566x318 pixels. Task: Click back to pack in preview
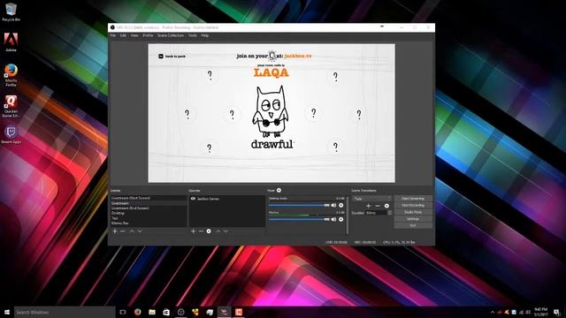(172, 57)
